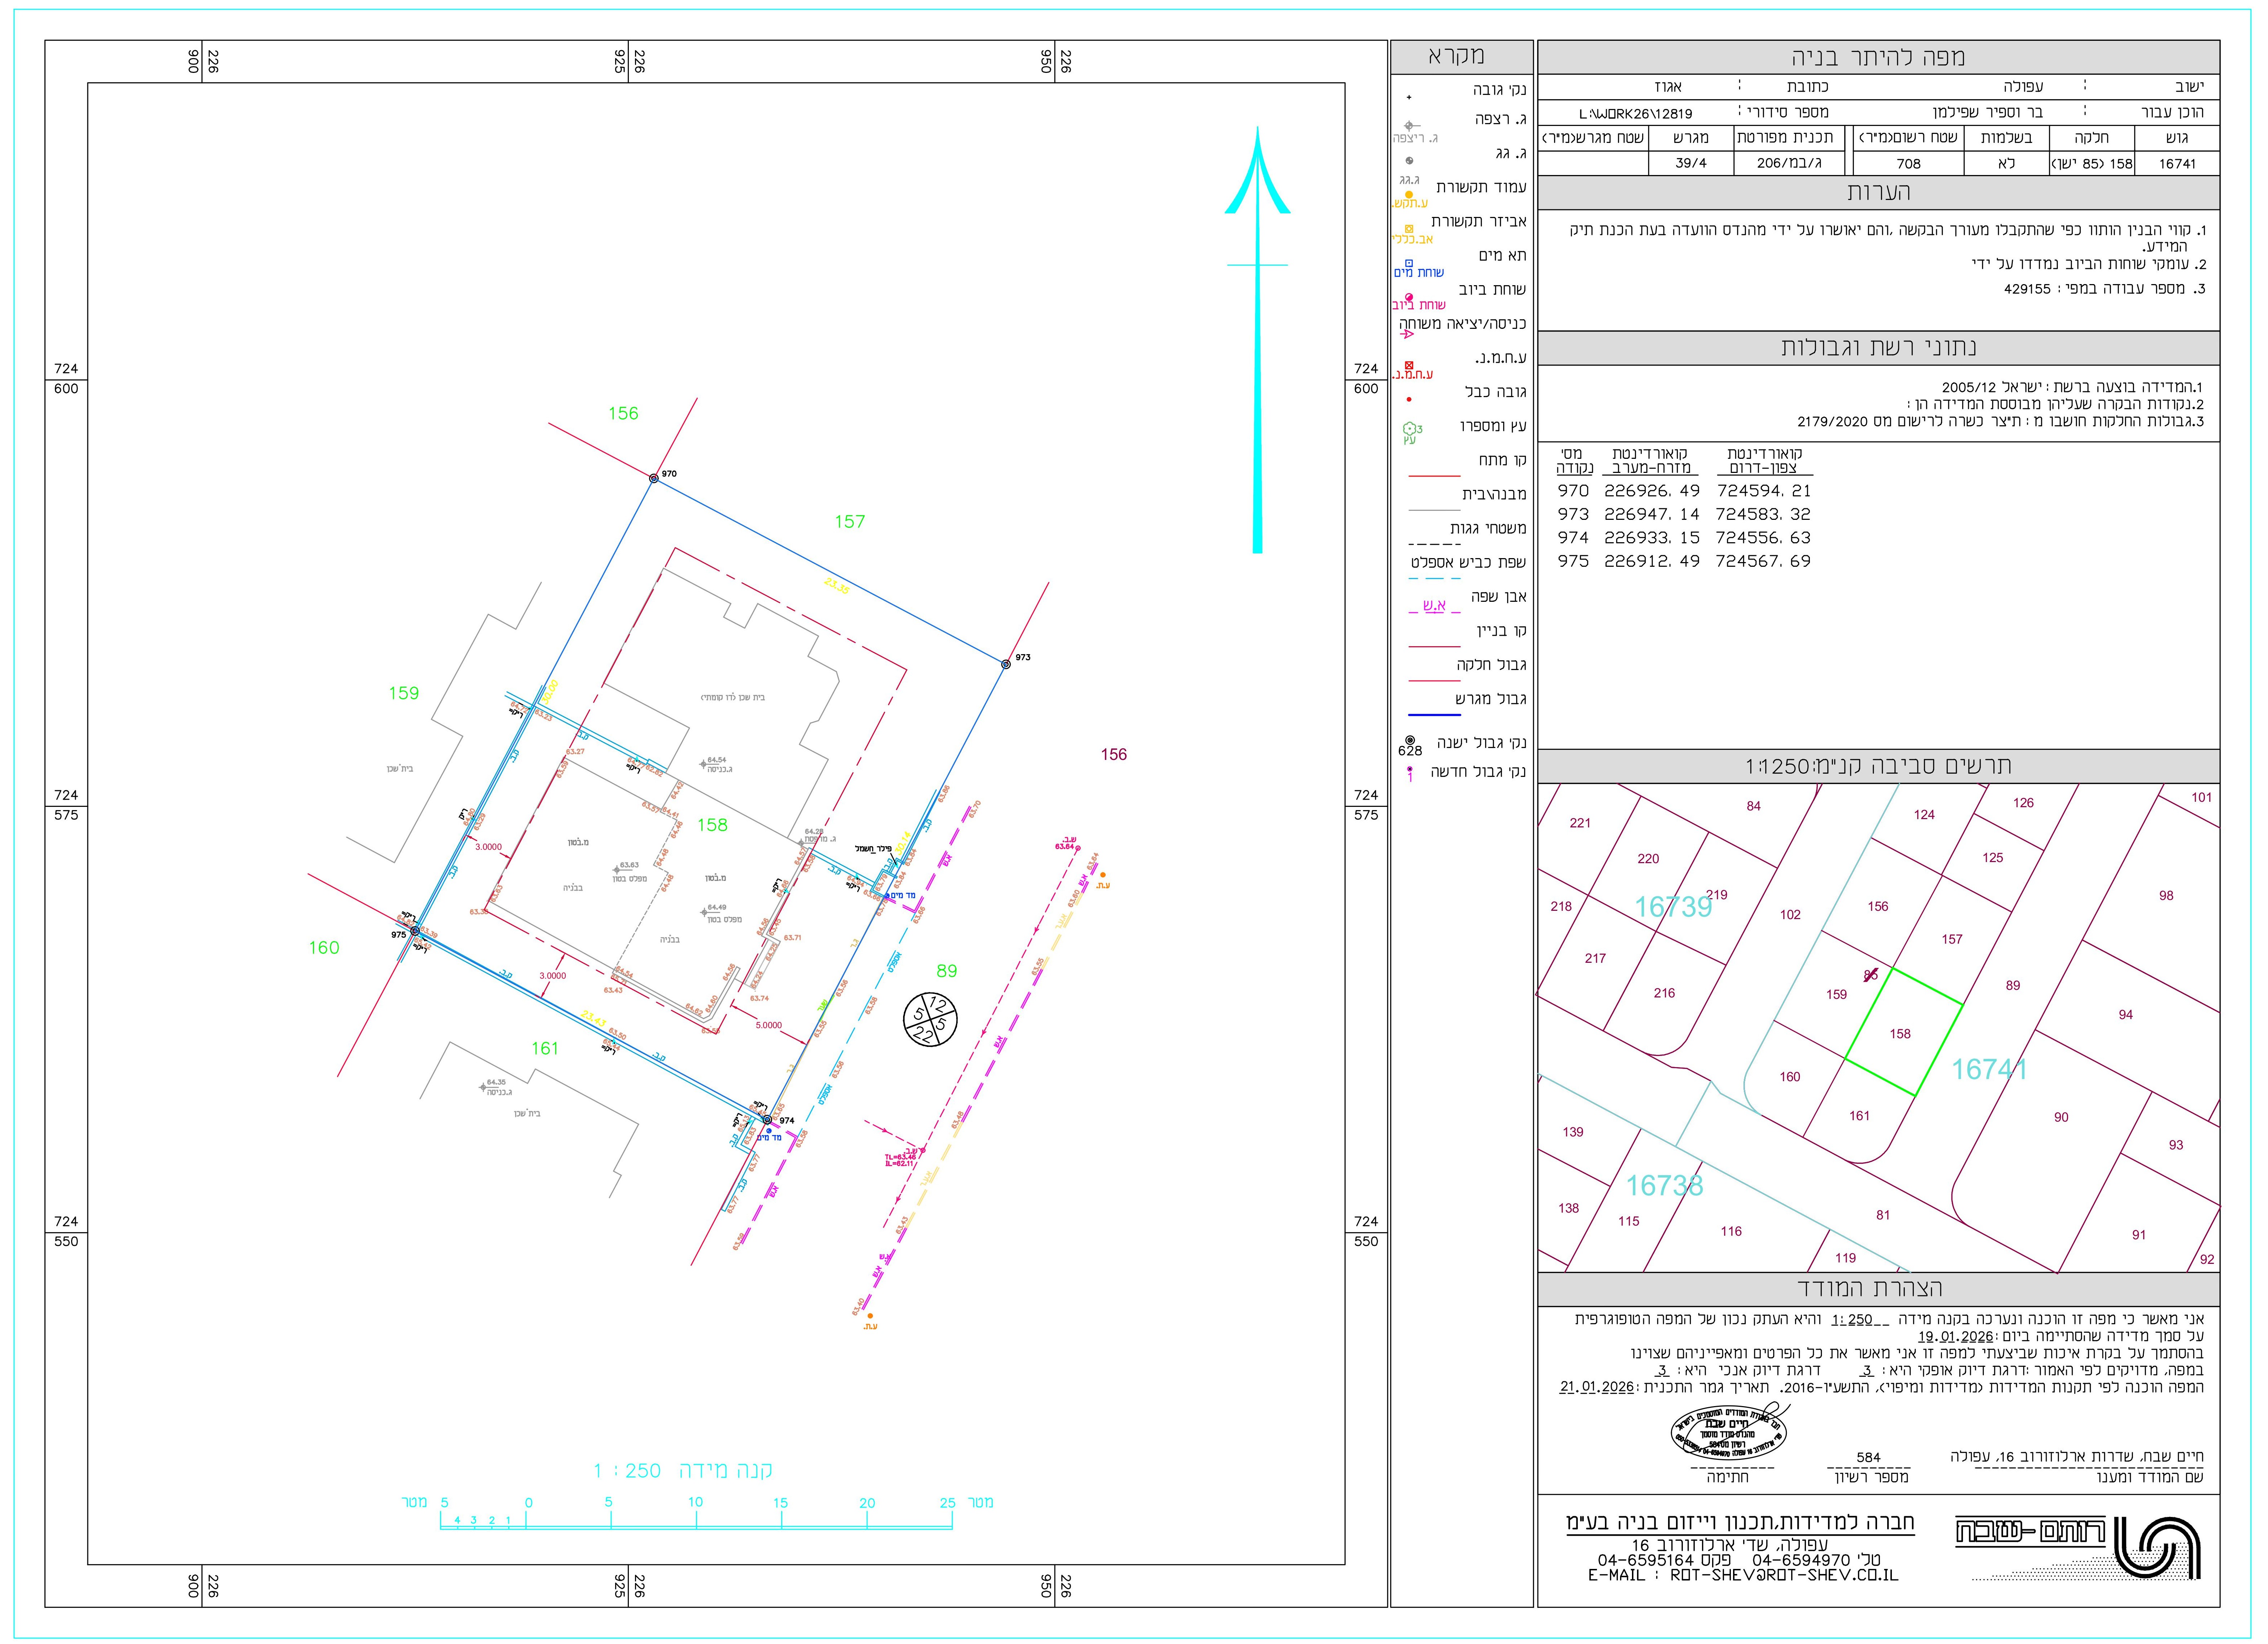Viewport: 2268px width, 1644px height.
Task: Click the job number 429155
Action: pyautogui.click(x=2027, y=289)
